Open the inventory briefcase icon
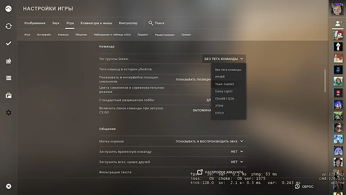The image size is (346, 195). pos(9,95)
